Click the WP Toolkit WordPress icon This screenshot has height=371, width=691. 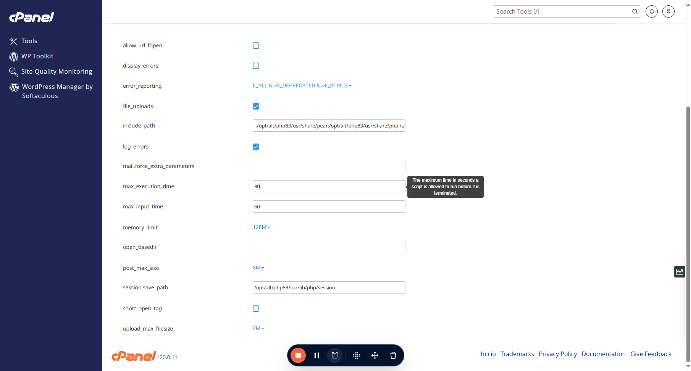[x=14, y=56]
